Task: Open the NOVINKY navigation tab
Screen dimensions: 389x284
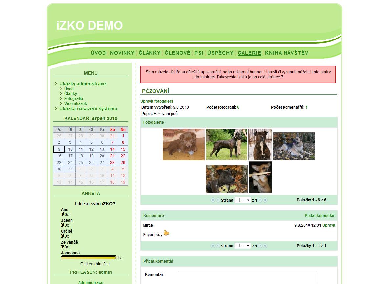Action: 122,53
